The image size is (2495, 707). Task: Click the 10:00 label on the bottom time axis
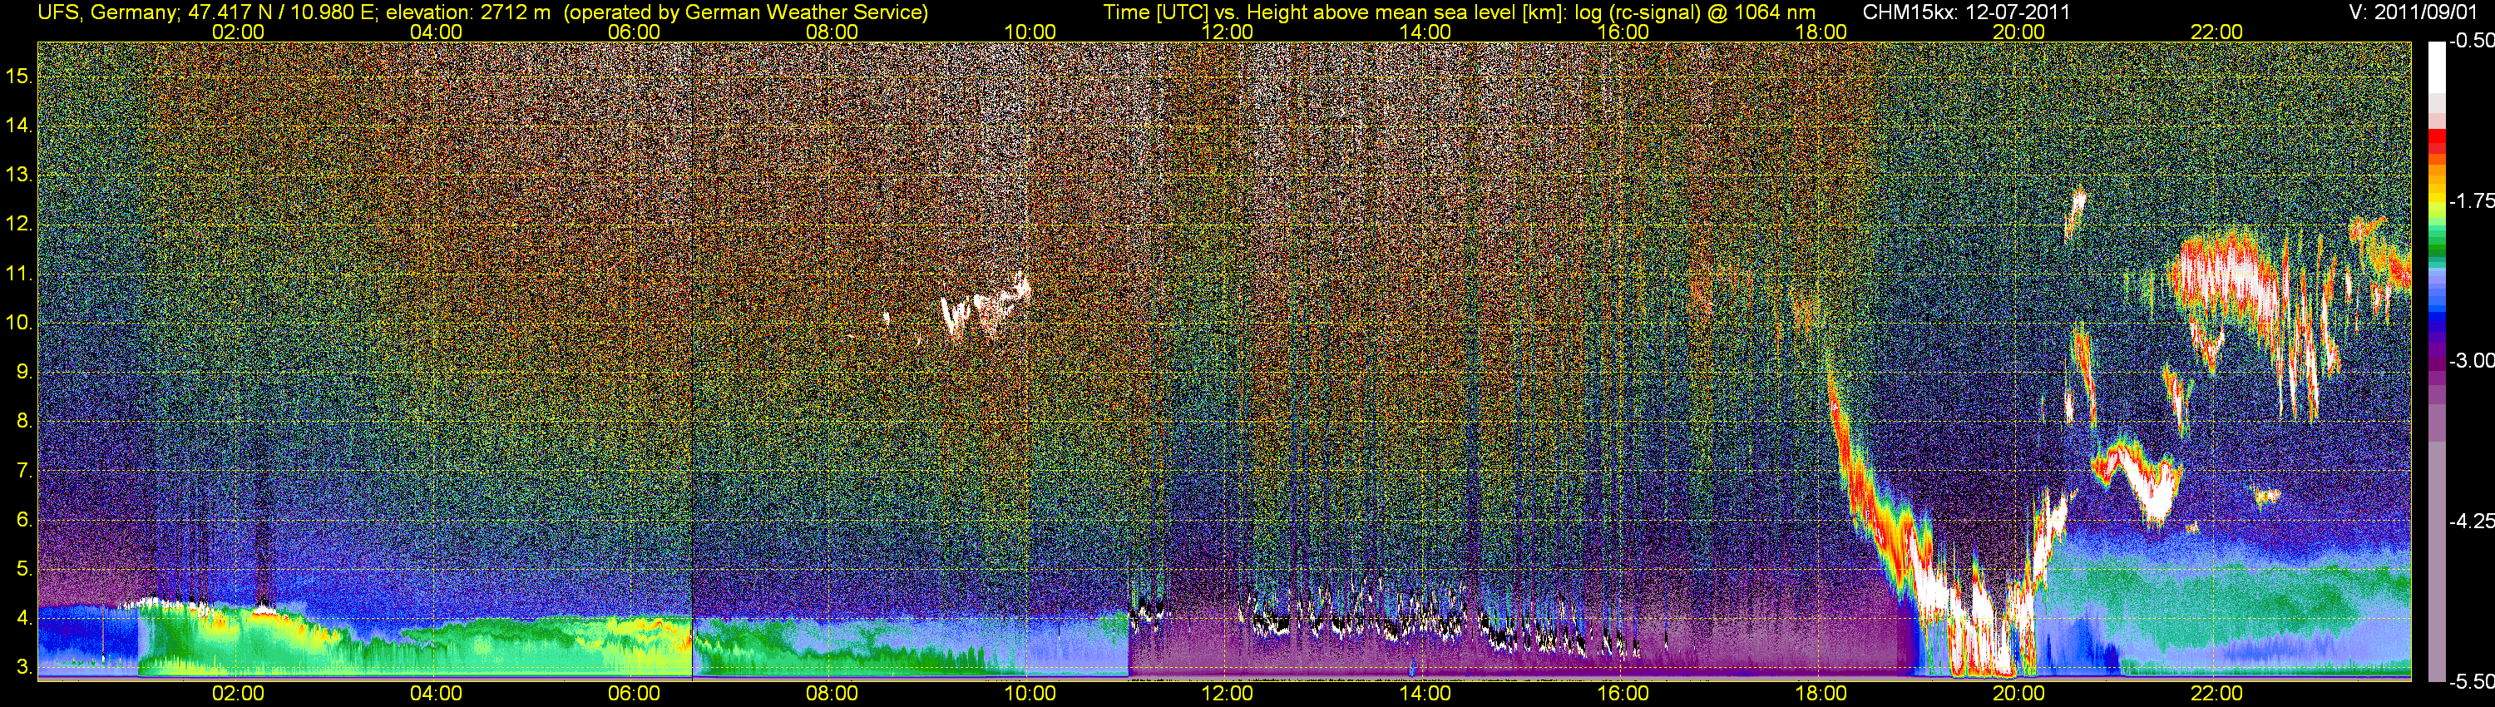tap(1030, 694)
